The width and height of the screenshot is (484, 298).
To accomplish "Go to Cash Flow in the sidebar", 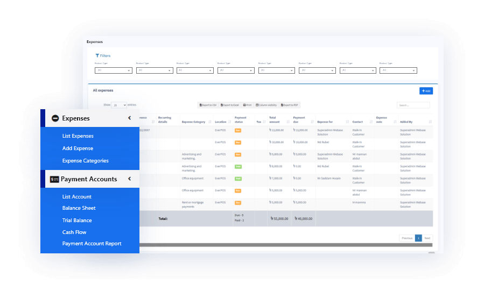I will click(74, 232).
